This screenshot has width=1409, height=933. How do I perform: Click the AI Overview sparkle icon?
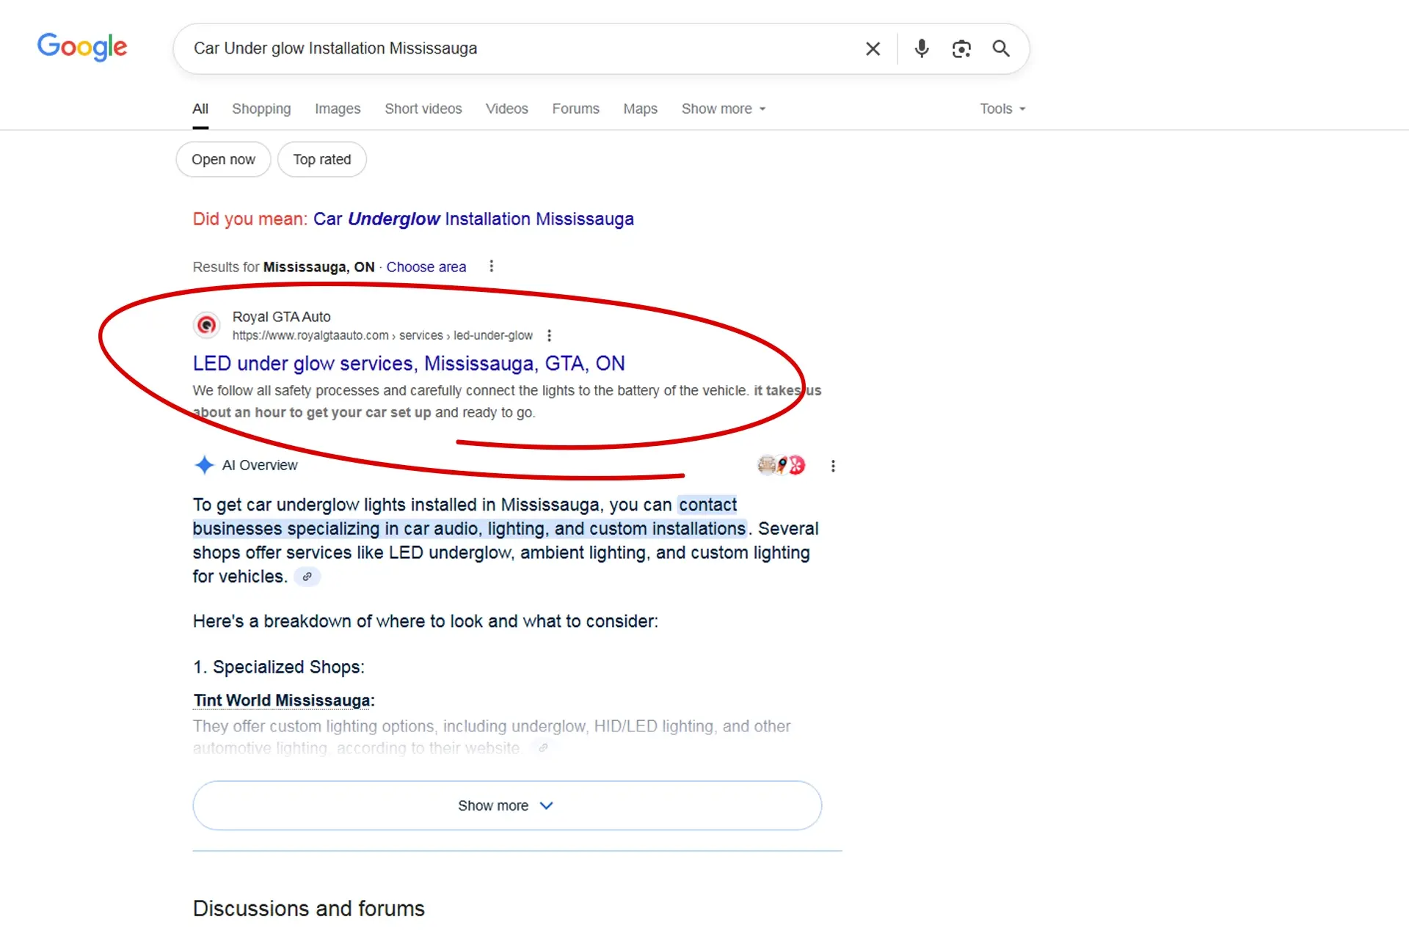(x=204, y=465)
